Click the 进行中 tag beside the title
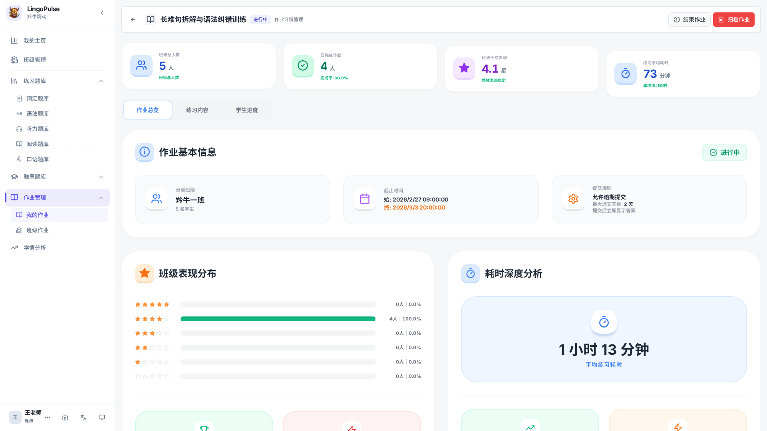Viewport: 767px width, 431px height. 260,20
